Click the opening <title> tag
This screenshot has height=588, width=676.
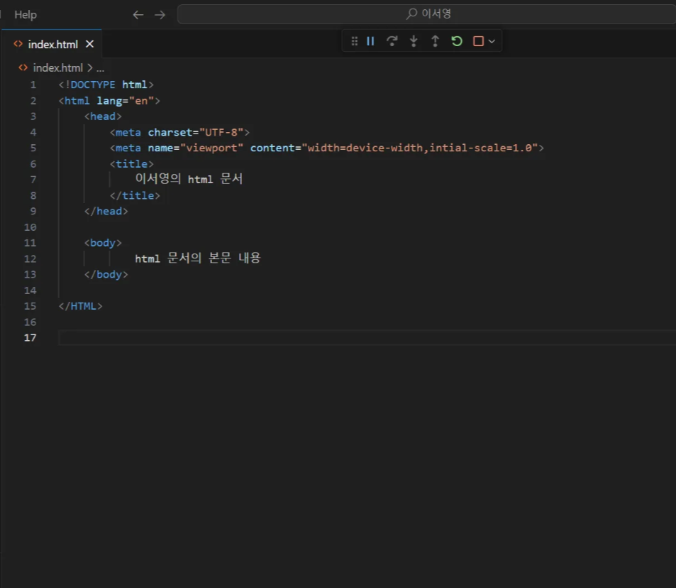pyautogui.click(x=131, y=164)
